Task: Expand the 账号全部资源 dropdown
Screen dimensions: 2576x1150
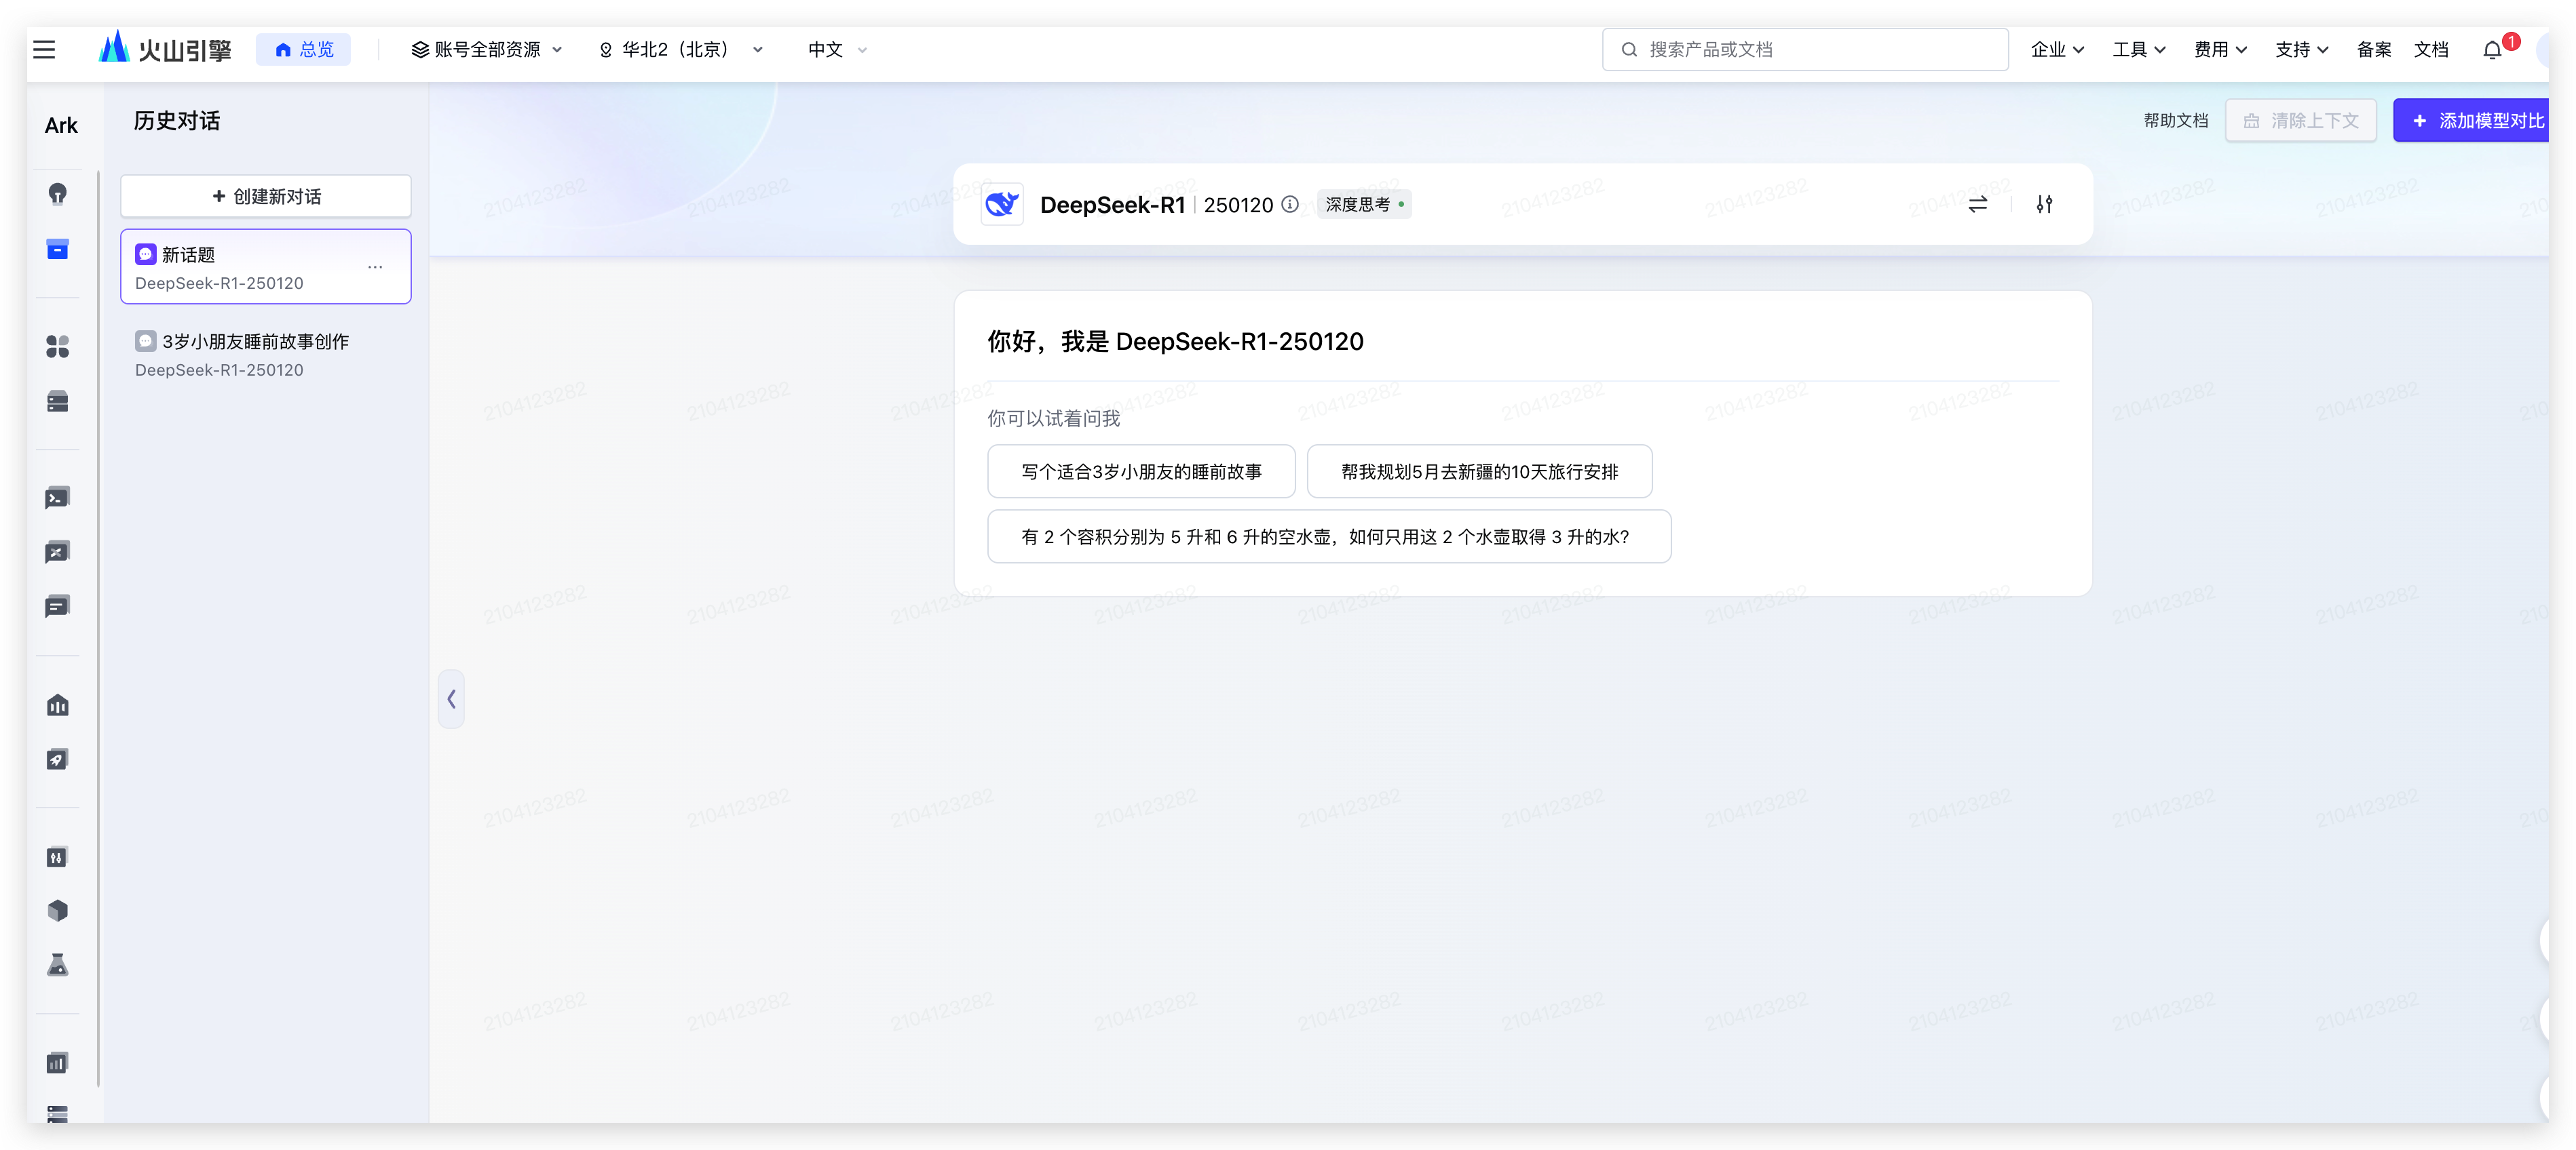Action: point(487,49)
